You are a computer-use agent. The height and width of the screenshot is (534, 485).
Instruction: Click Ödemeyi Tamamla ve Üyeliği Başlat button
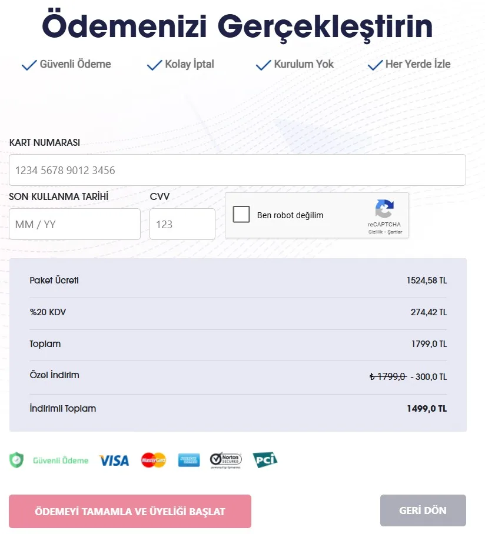pyautogui.click(x=130, y=511)
